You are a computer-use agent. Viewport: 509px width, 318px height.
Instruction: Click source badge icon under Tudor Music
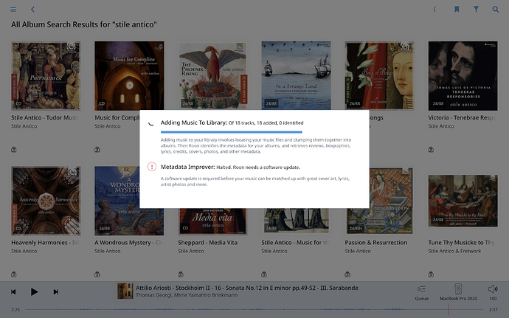coord(13,150)
